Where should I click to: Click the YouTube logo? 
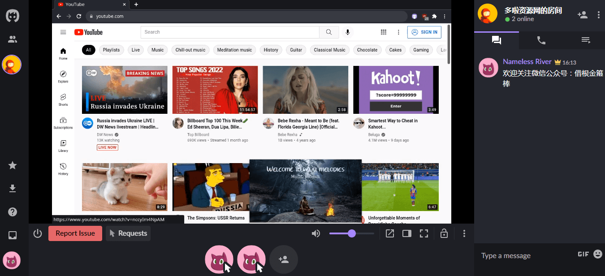pyautogui.click(x=88, y=32)
